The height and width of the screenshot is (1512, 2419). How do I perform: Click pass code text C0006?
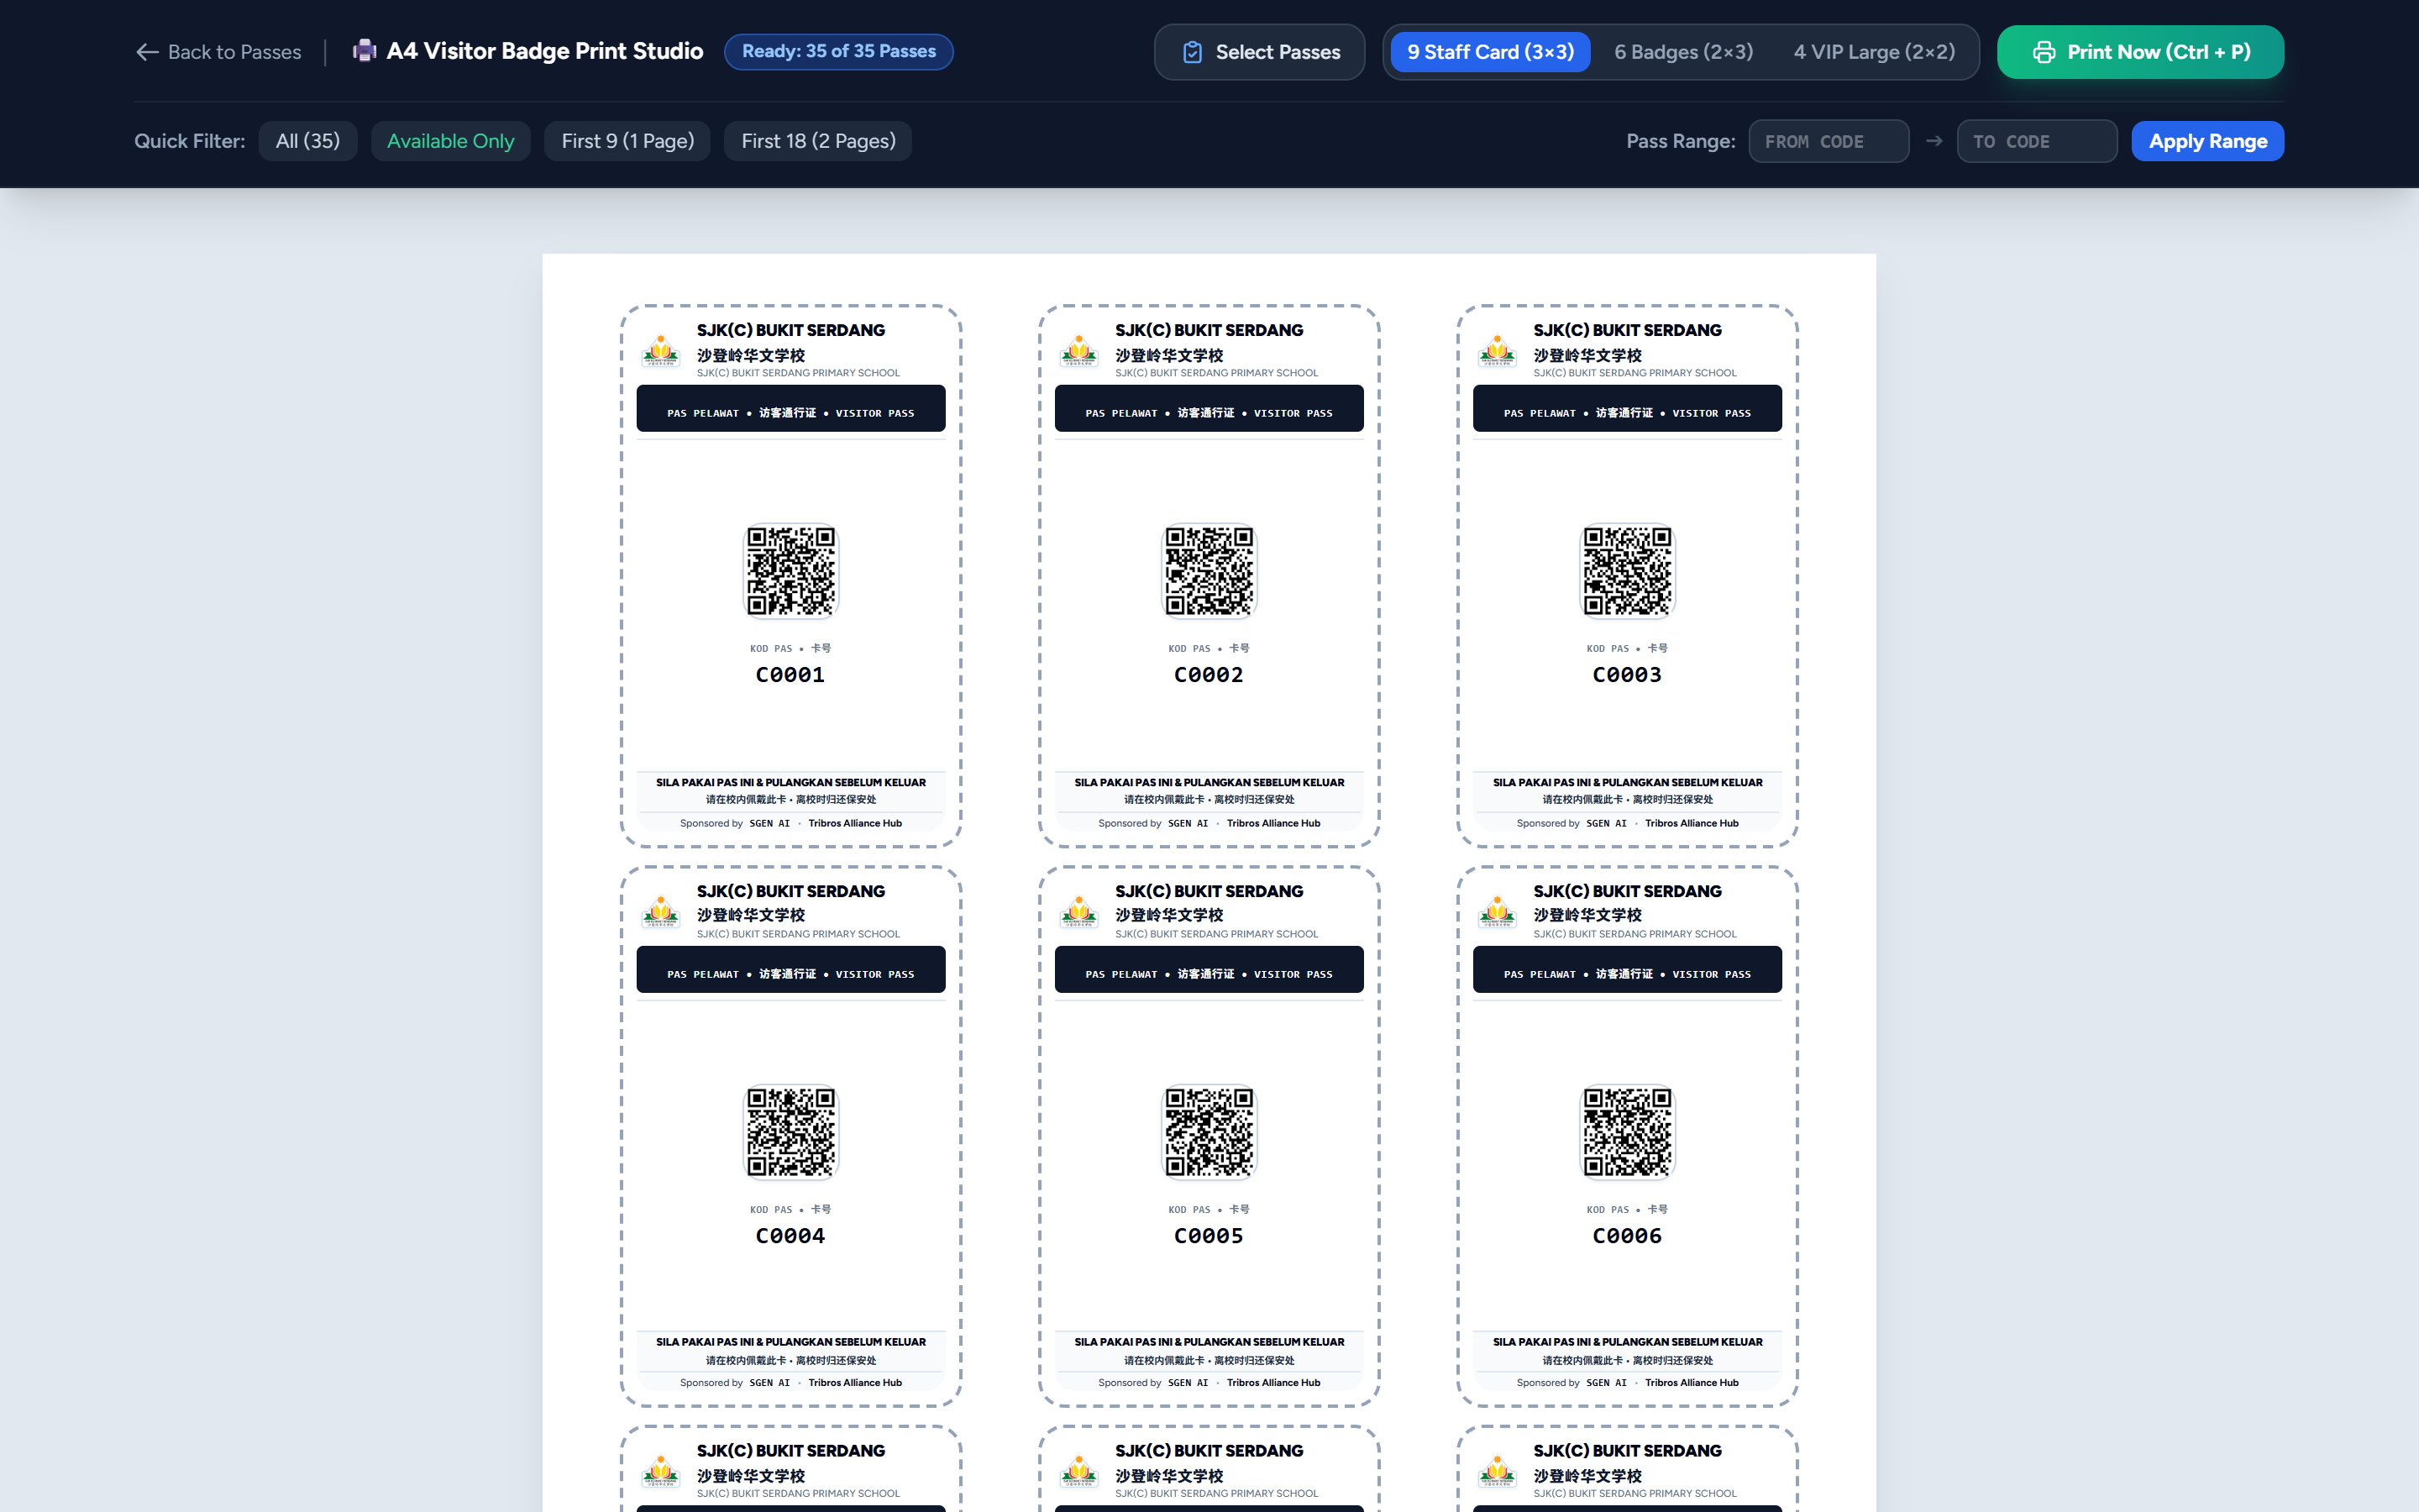point(1627,1236)
